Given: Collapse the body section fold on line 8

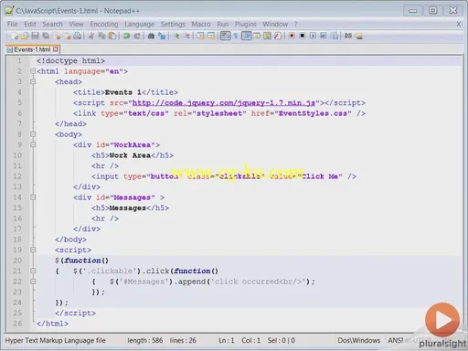Looking at the screenshot, I should point(33,134).
